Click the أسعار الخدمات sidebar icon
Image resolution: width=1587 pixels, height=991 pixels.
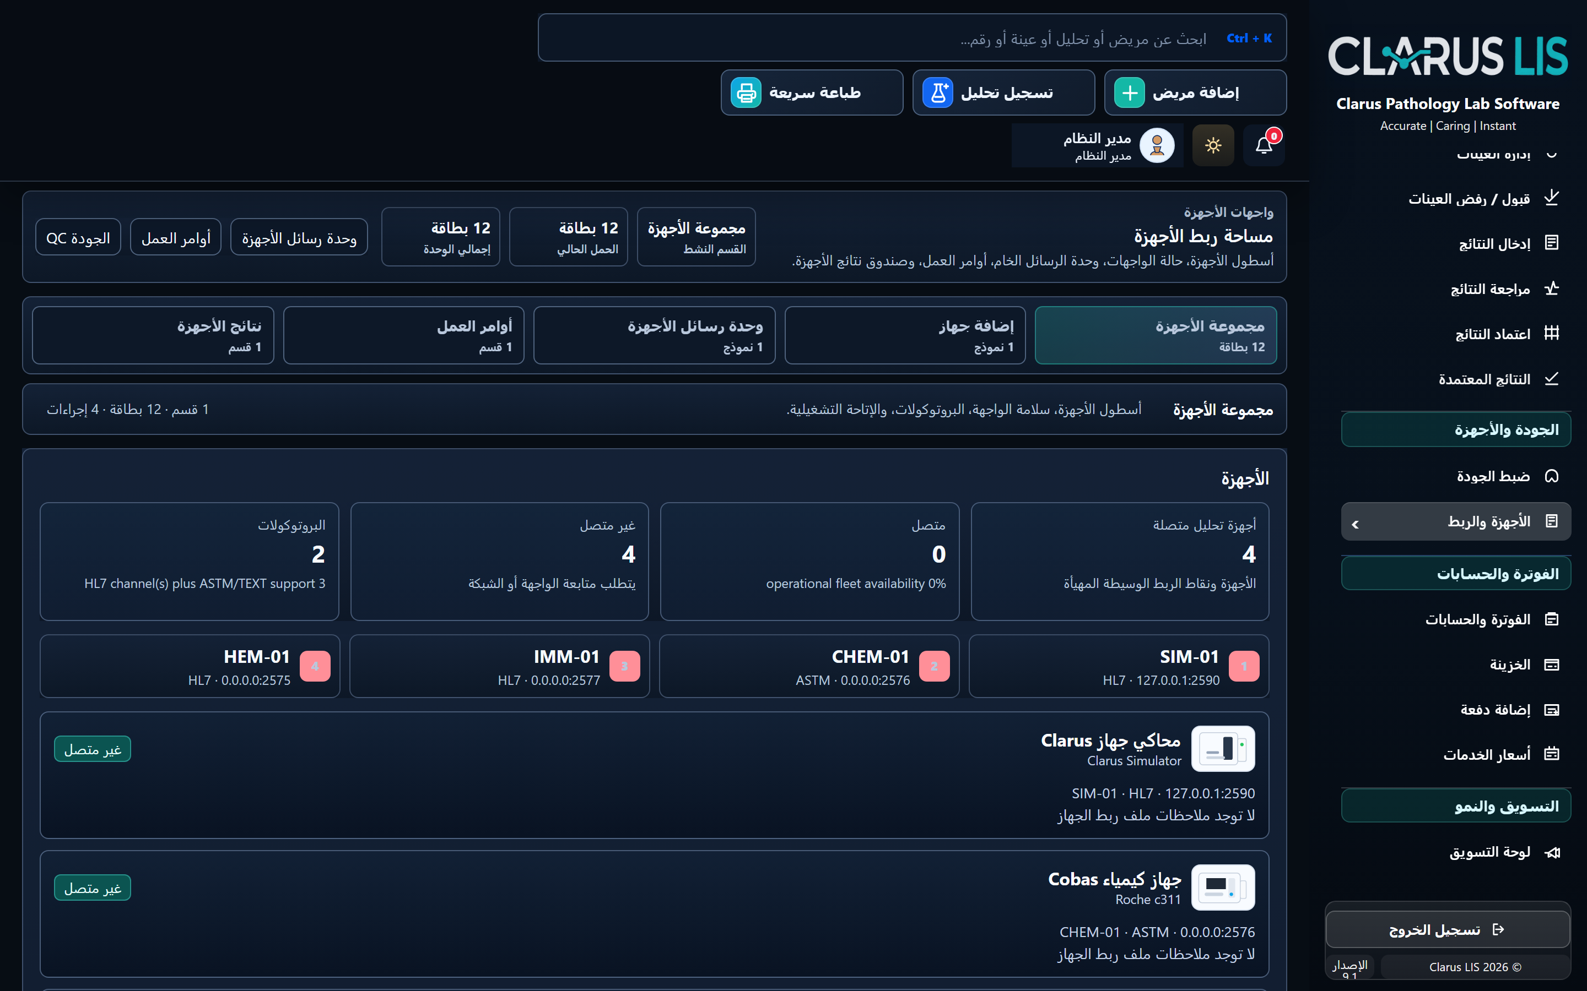pos(1551,754)
